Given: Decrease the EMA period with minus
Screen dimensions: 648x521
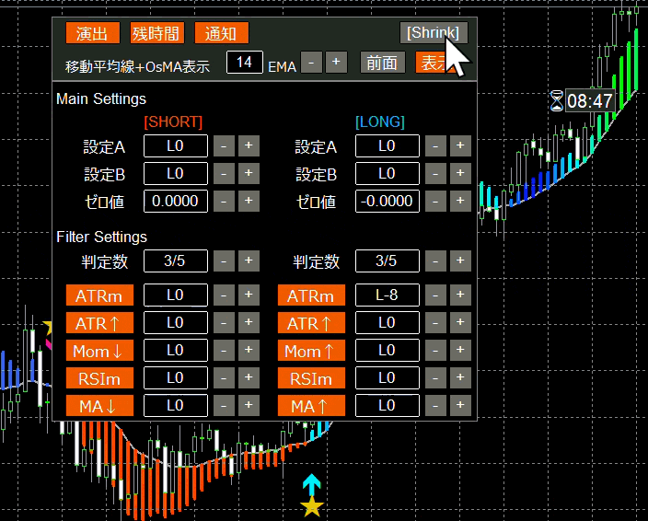Looking at the screenshot, I should (x=312, y=62).
